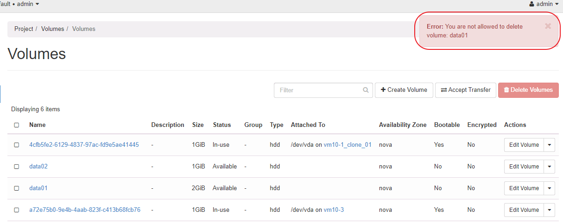Expand actions dropdown for data01 row
The image size is (563, 222).
click(x=549, y=188)
